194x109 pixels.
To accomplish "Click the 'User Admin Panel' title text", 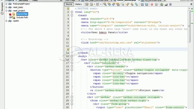I will pyautogui.click(x=103, y=32).
